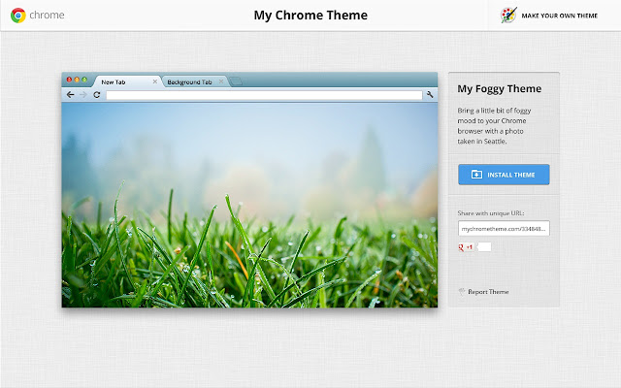Click the 'Share with unique URL:' label
The width and height of the screenshot is (621, 388).
(491, 213)
